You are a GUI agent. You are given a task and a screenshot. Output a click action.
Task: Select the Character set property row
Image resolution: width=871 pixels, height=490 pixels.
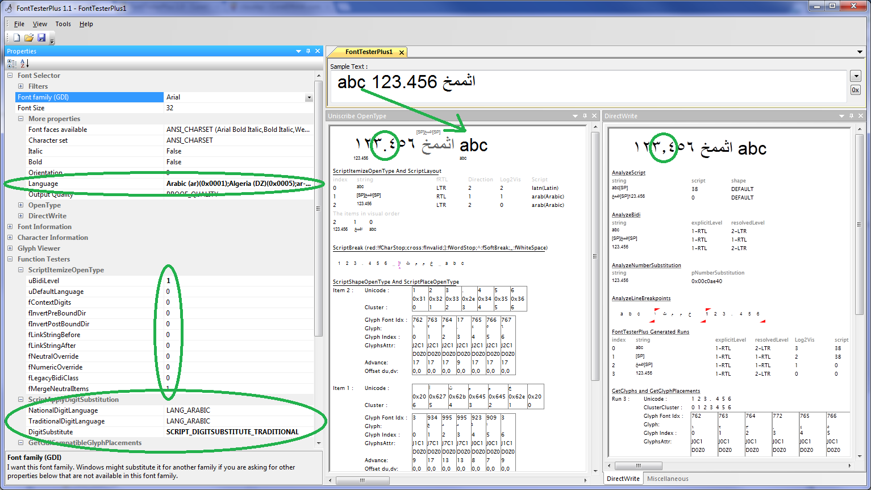tap(165, 140)
